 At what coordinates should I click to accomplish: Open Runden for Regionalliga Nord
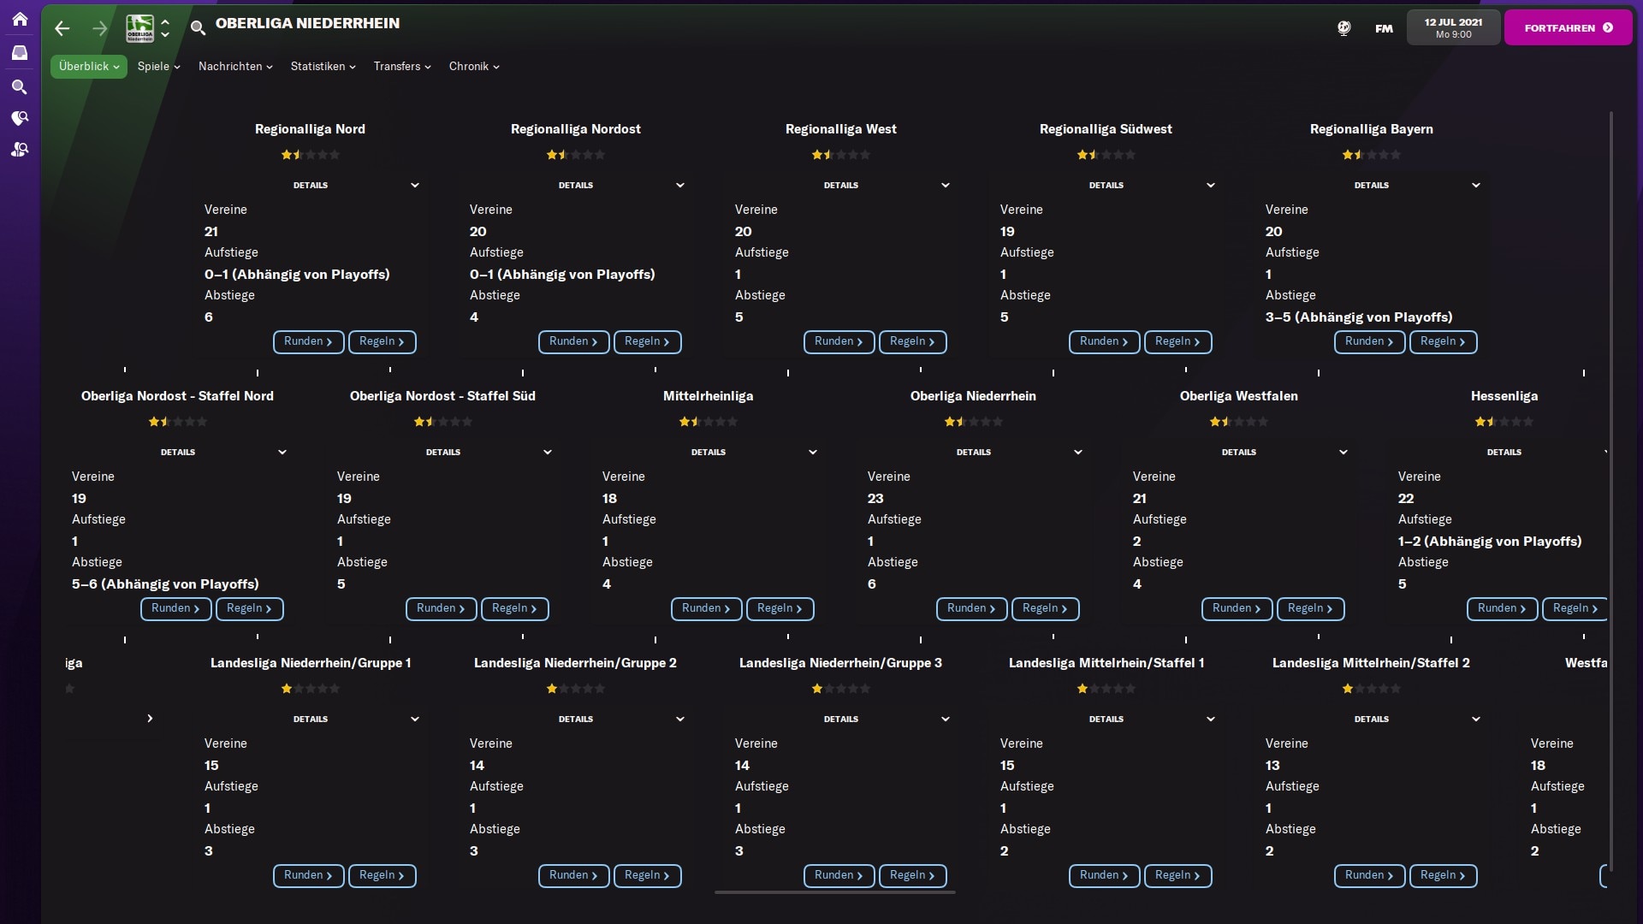(308, 342)
